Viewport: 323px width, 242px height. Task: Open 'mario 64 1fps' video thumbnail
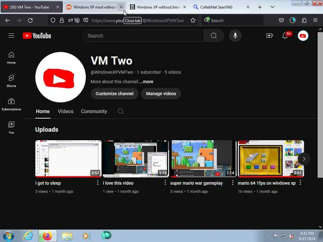pyautogui.click(x=271, y=159)
